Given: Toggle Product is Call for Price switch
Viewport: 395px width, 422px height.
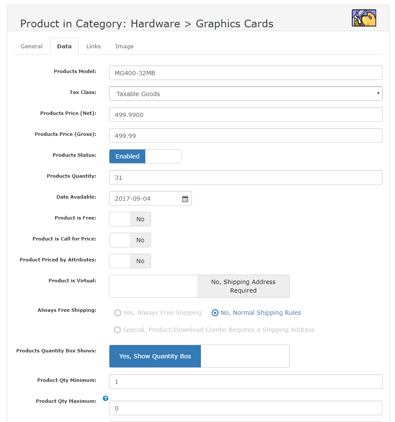Looking at the screenshot, I should (130, 240).
